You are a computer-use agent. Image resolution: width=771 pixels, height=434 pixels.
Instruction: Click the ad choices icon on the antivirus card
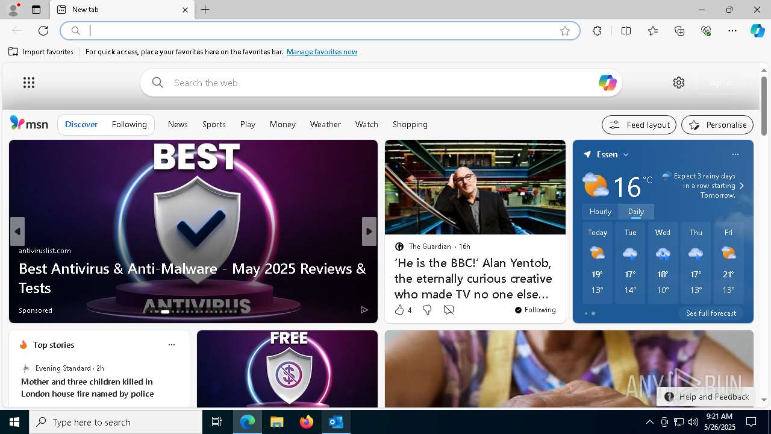(x=364, y=310)
